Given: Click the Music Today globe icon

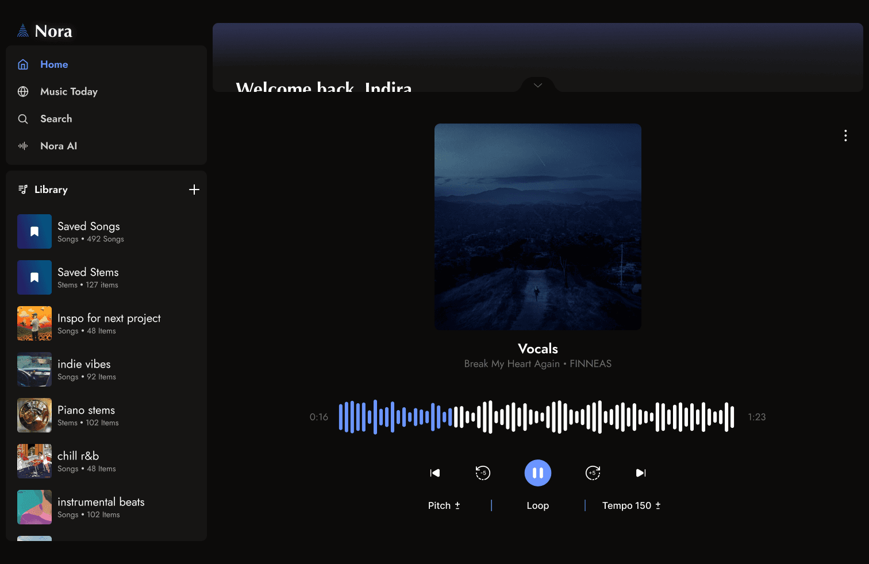Looking at the screenshot, I should pos(23,91).
